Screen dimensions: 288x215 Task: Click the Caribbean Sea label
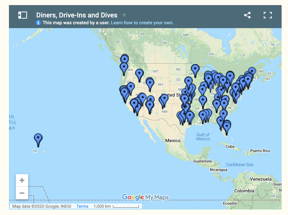240,165
